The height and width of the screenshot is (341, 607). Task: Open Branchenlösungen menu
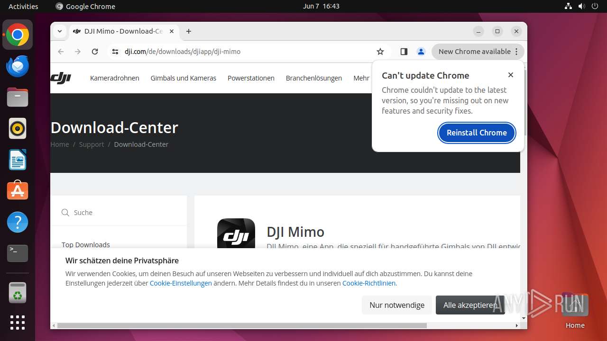tap(314, 78)
